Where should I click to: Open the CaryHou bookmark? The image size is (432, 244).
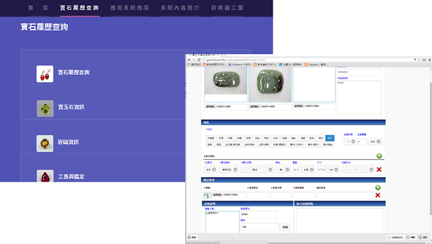pos(315,64)
